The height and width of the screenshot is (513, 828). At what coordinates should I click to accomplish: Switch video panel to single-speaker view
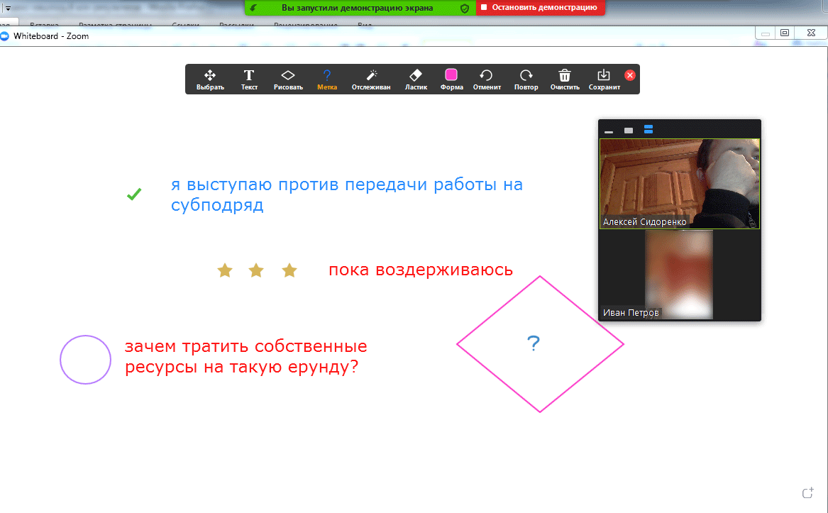coord(629,131)
